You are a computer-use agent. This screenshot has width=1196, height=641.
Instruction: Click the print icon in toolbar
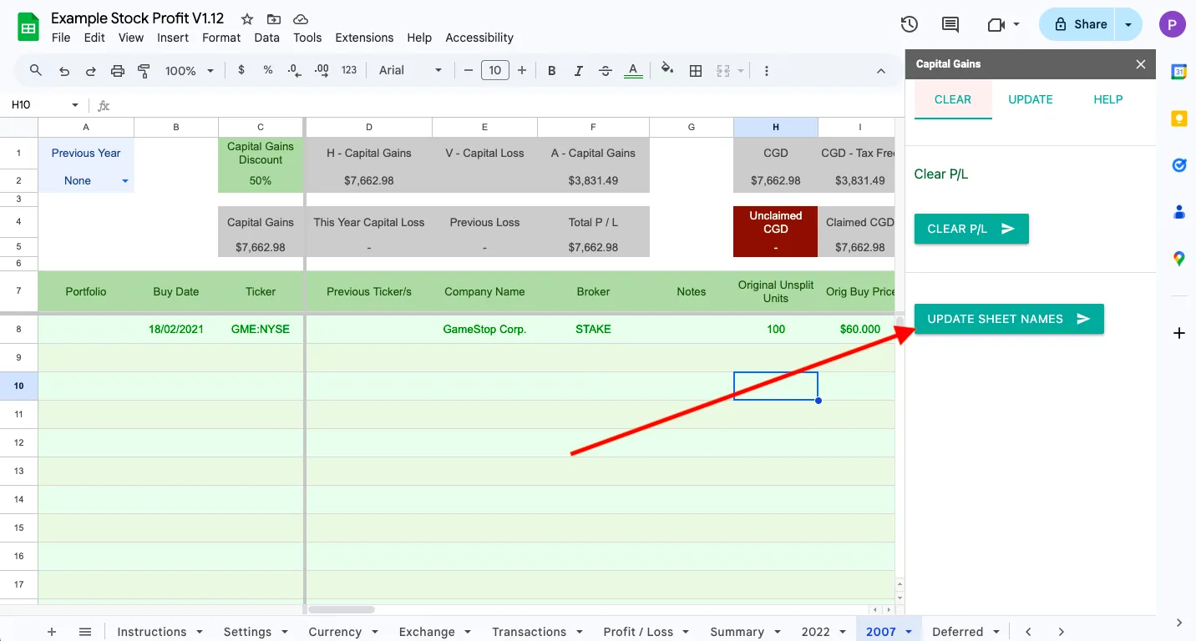pyautogui.click(x=117, y=71)
